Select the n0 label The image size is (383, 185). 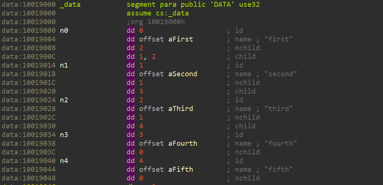64,31
